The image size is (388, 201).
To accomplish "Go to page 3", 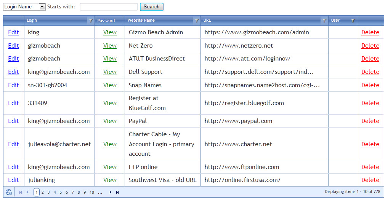I will click(x=48, y=192).
